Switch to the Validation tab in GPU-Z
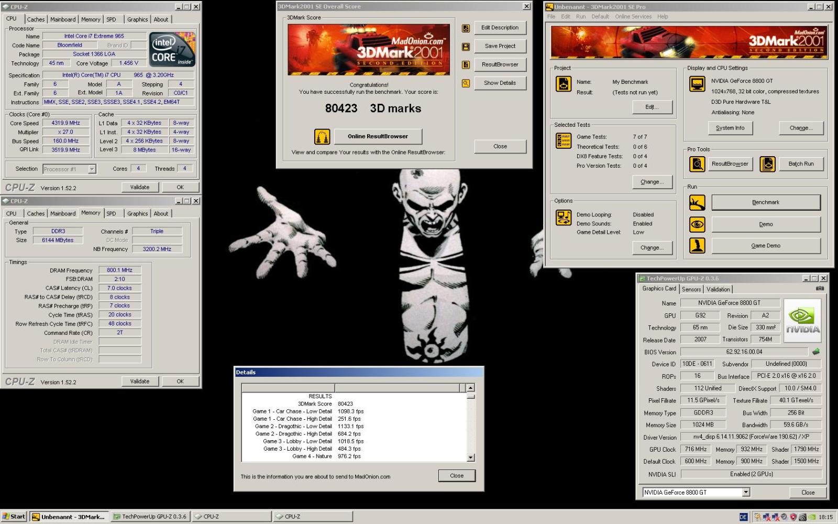Screen dimensions: 838x524 [x=718, y=289]
